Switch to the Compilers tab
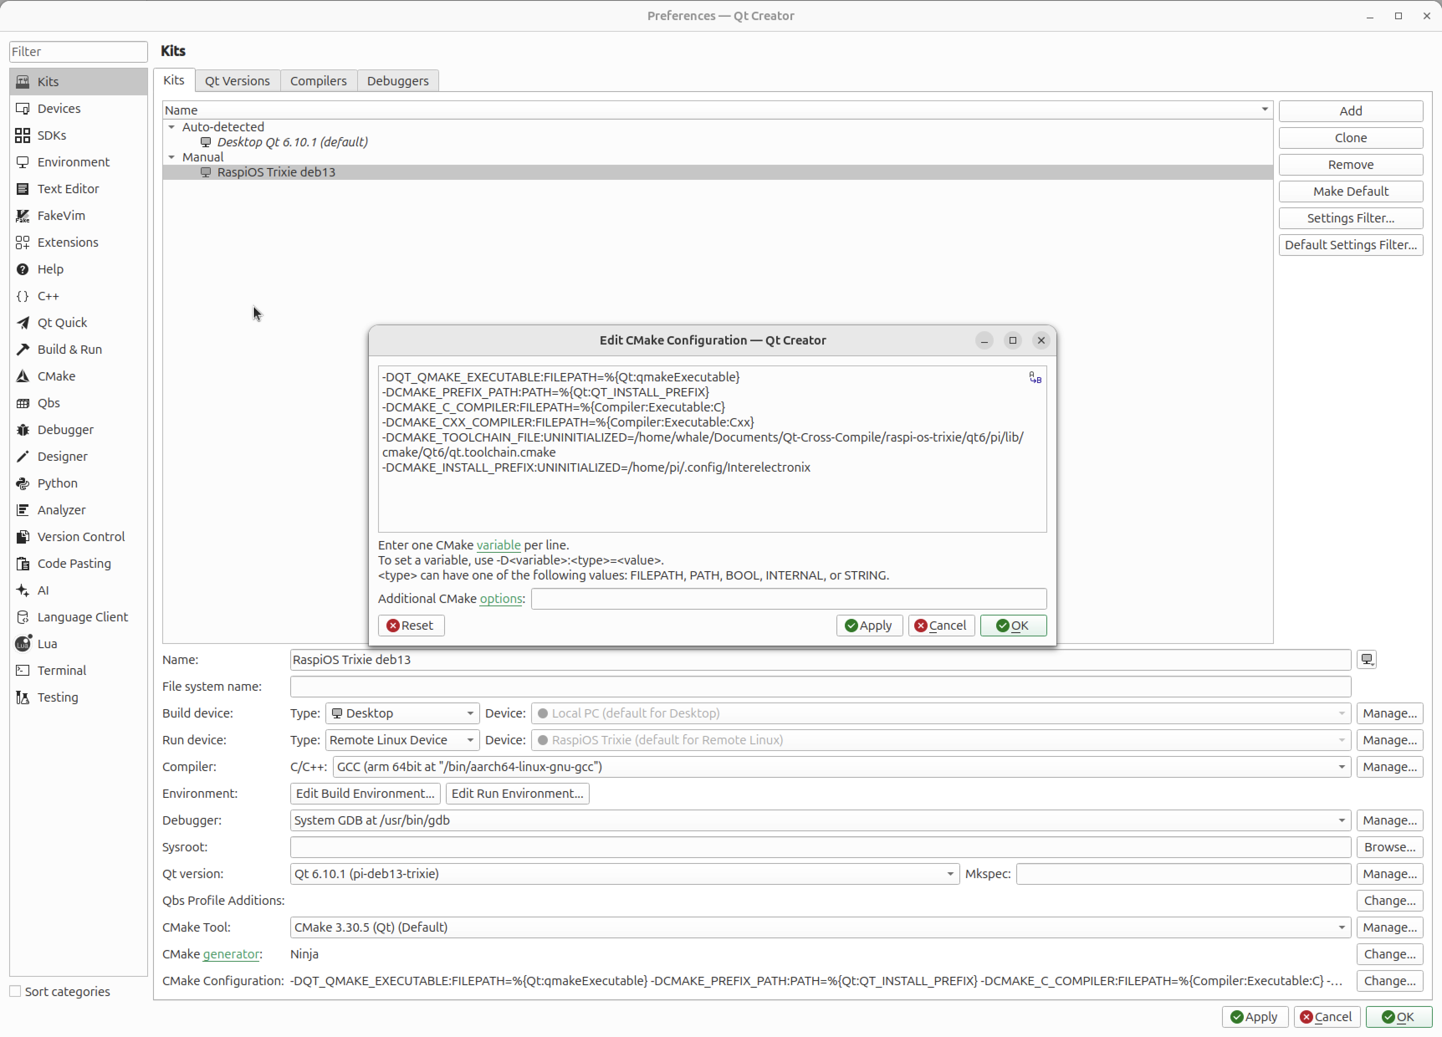 coord(318,80)
